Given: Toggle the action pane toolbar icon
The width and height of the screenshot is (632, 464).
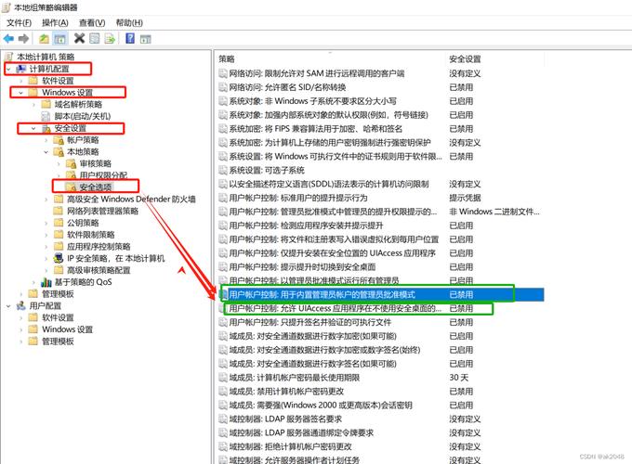Looking at the screenshot, I should point(146,39).
